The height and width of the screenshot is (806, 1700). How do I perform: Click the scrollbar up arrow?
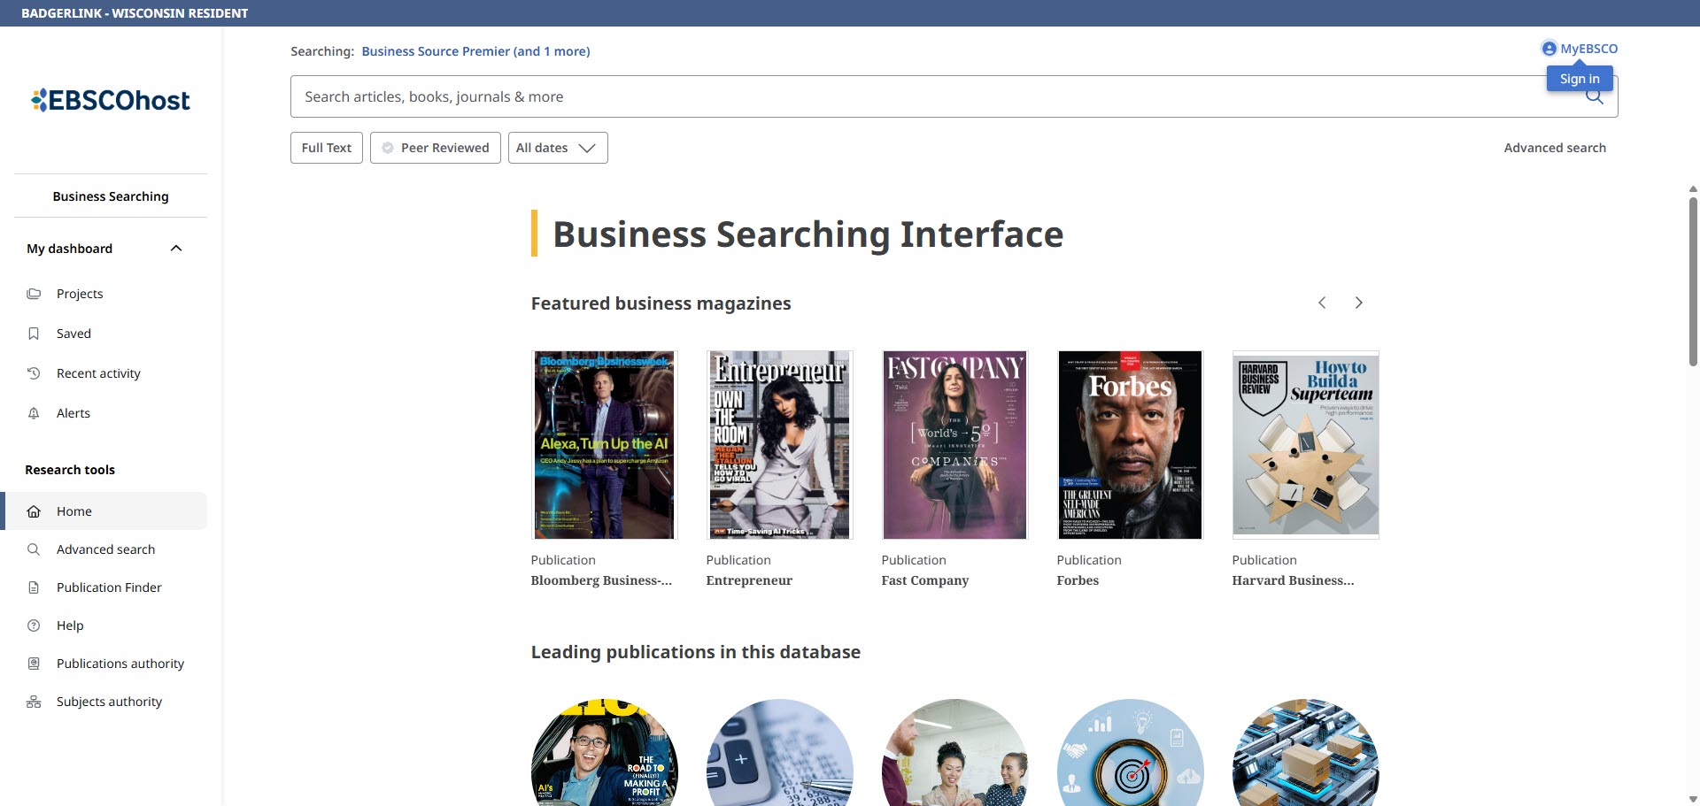(1693, 188)
